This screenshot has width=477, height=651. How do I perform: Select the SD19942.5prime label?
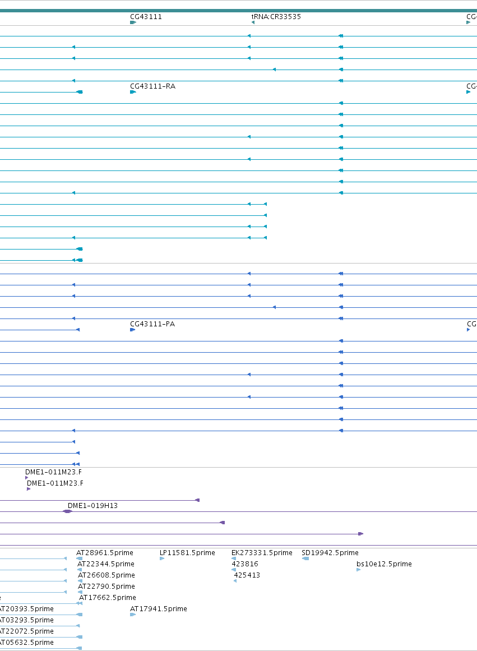pos(330,553)
